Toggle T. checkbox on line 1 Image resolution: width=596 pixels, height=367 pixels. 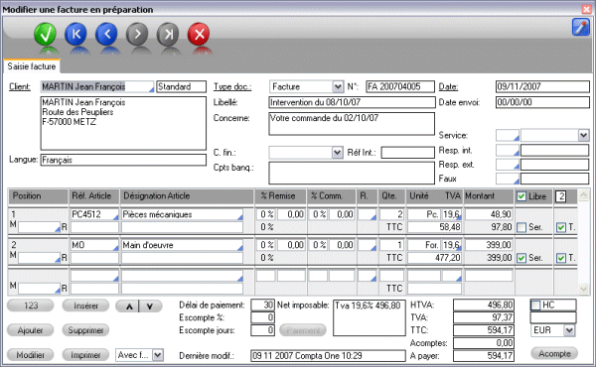(561, 227)
